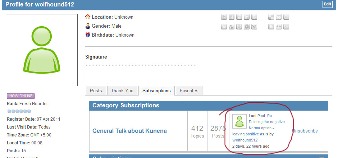This screenshot has width=338, height=158.
Task: Open the General Talk about Kunena category
Action: click(x=129, y=131)
